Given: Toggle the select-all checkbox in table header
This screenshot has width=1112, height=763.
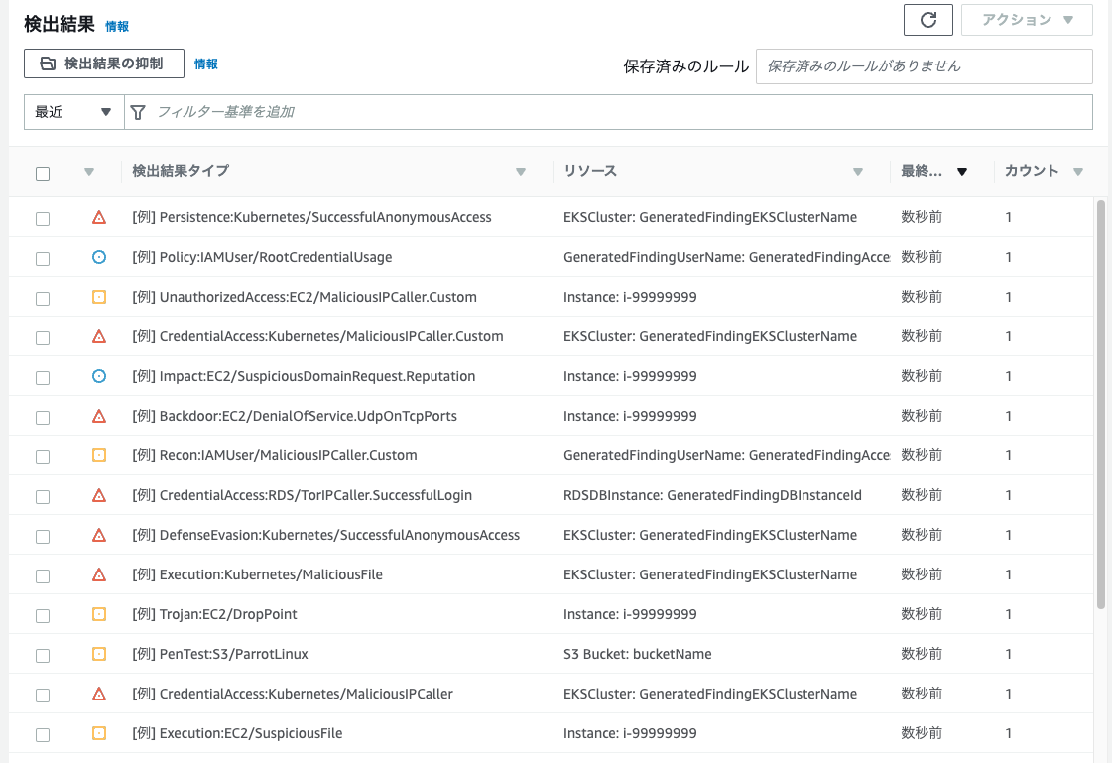Looking at the screenshot, I should (x=43, y=174).
